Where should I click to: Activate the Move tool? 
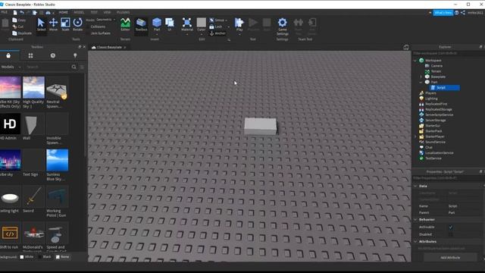pyautogui.click(x=53, y=24)
